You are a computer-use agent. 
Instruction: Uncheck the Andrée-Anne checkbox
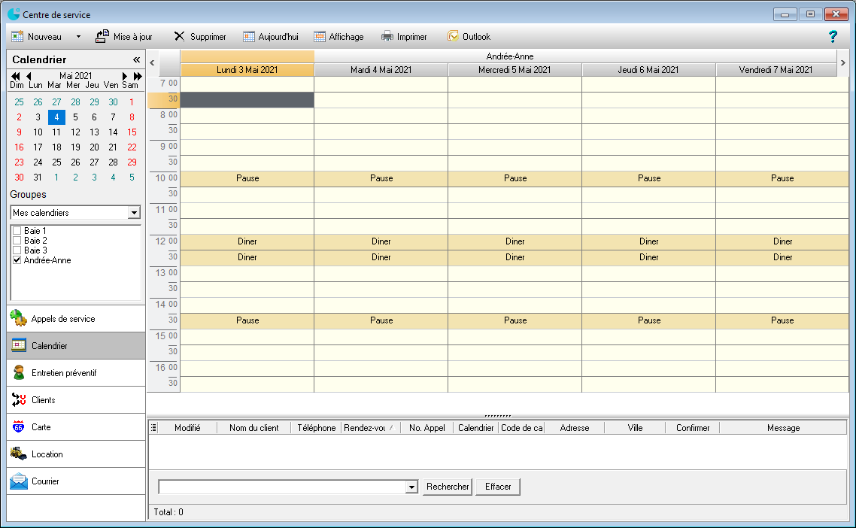pyautogui.click(x=17, y=260)
